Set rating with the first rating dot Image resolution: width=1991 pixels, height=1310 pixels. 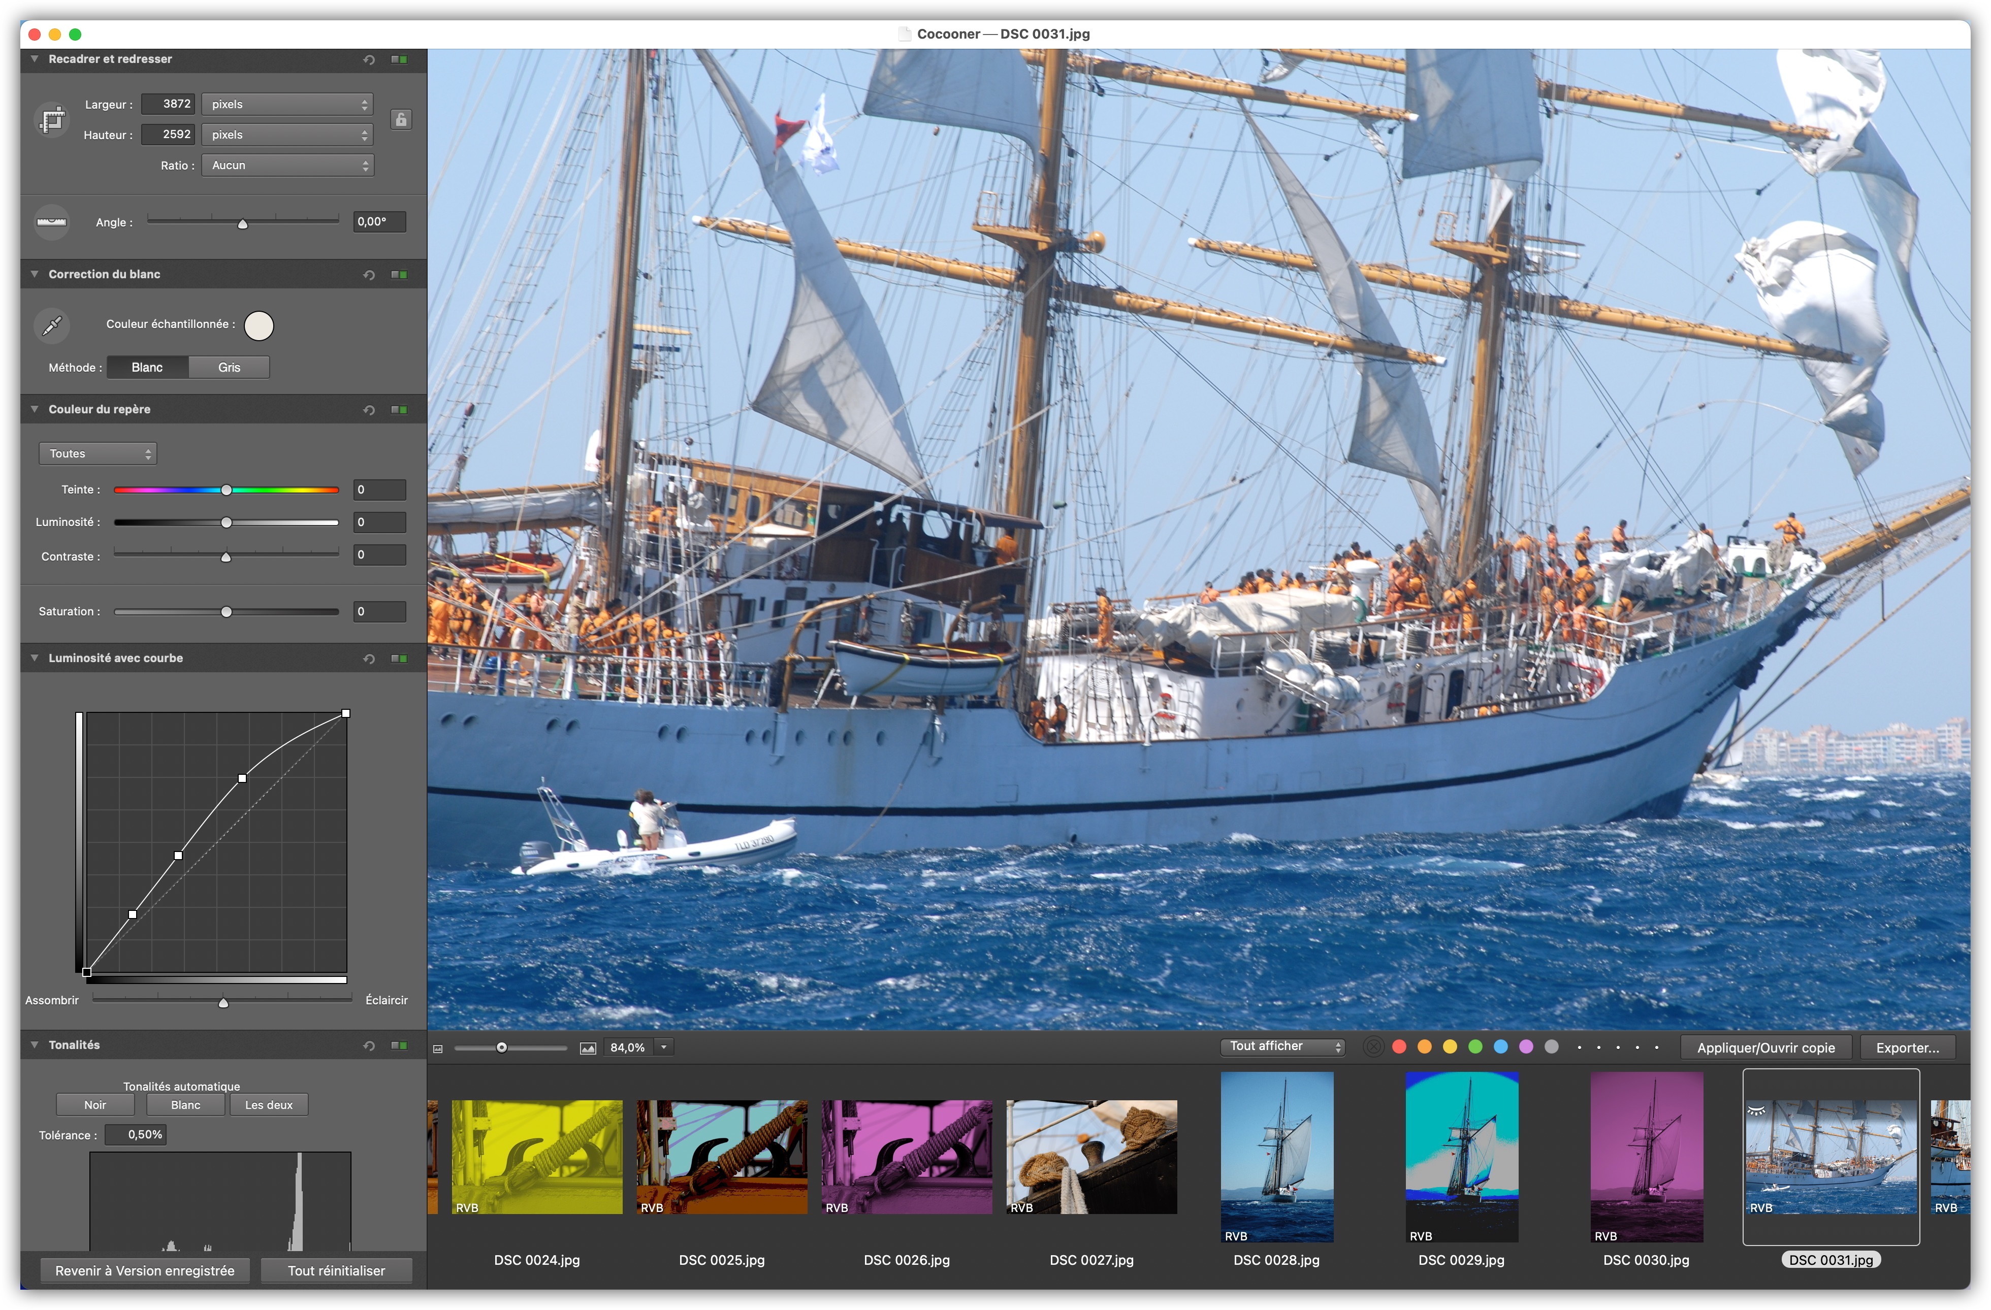click(1580, 1048)
